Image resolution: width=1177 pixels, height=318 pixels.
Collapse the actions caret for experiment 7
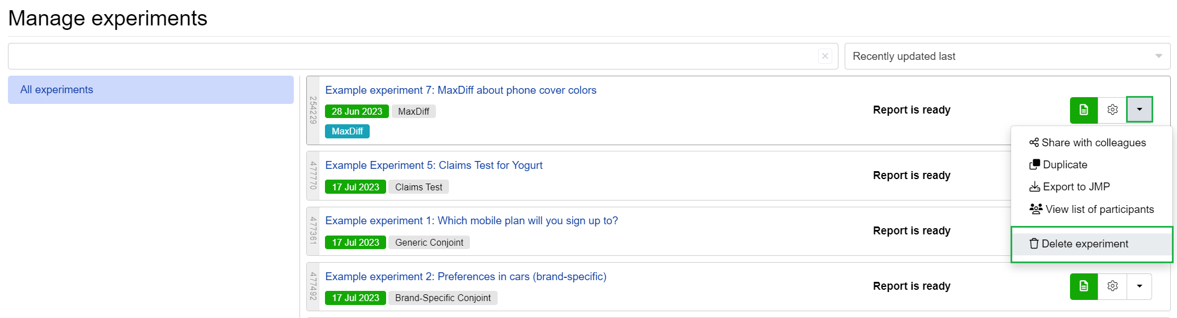tap(1140, 110)
